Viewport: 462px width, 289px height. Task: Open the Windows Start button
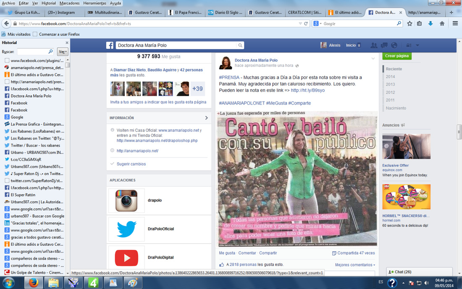(8, 283)
